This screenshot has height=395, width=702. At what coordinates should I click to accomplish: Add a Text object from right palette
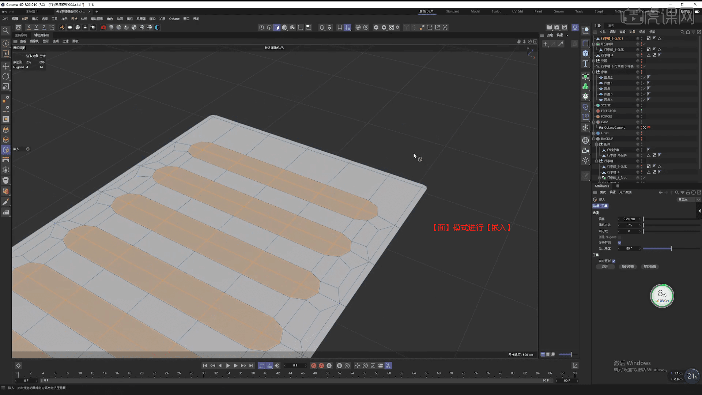(585, 64)
